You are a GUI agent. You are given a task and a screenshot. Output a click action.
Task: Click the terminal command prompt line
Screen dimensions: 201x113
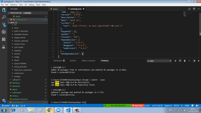pos(68,102)
